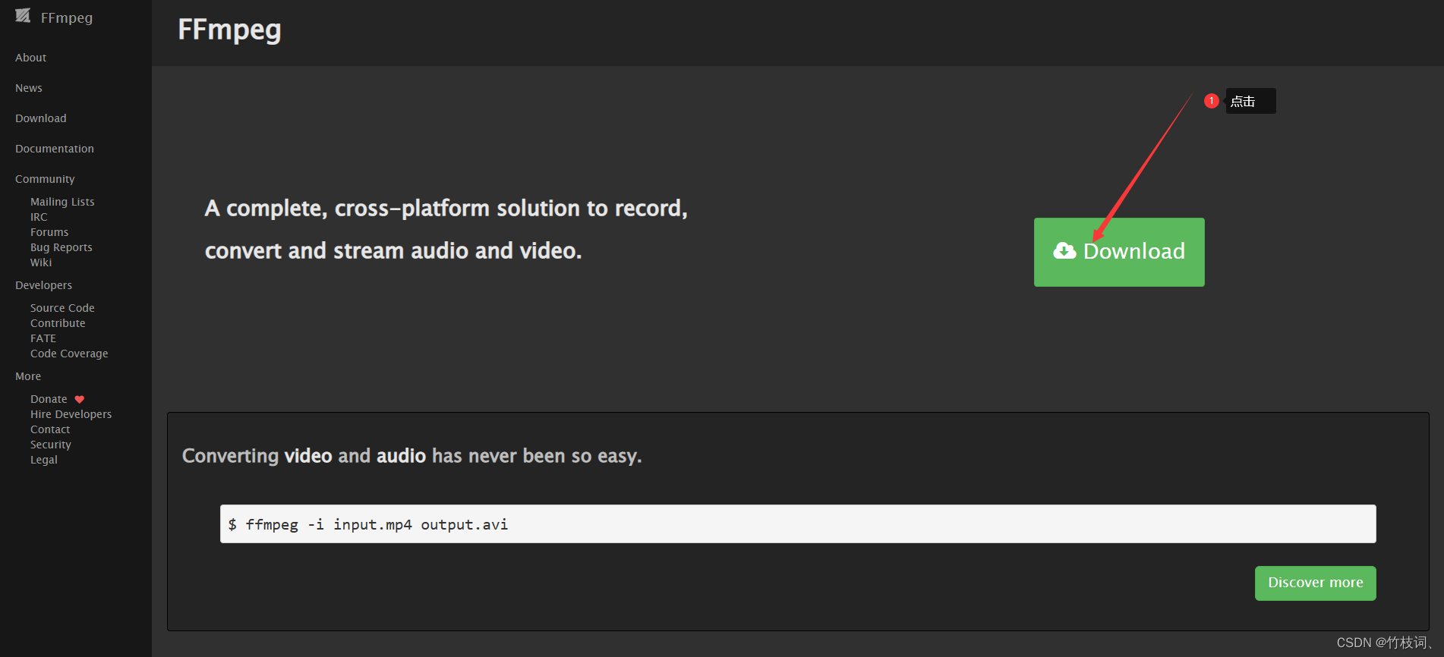Click the large FFmpeg page heading
This screenshot has height=657, width=1444.
pos(229,30)
